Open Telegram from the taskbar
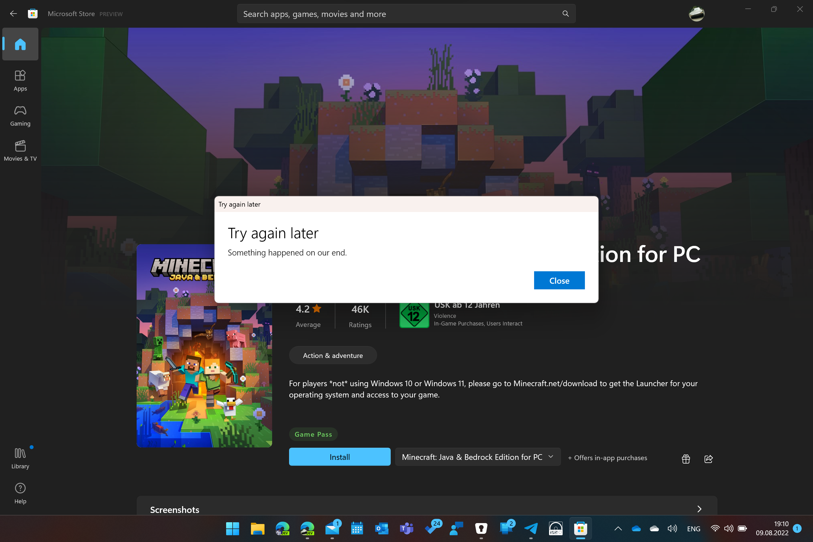Screen dimensions: 813x542 [x=531, y=528]
